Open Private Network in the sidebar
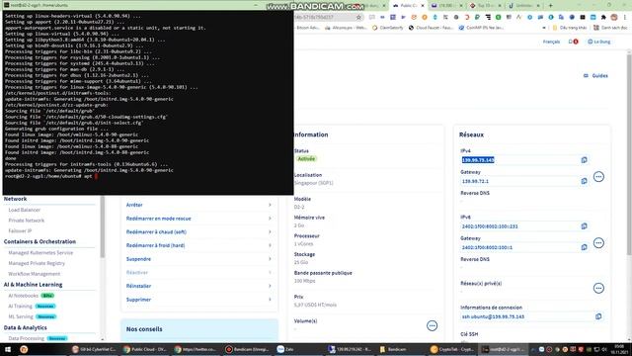Image resolution: width=632 pixels, height=356 pixels. tap(27, 221)
